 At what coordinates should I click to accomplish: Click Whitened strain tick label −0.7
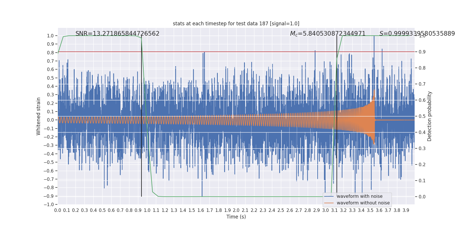49,179
